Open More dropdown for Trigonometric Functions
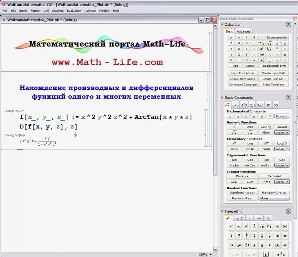Viewport: 298px width, 257px height. coord(282,165)
